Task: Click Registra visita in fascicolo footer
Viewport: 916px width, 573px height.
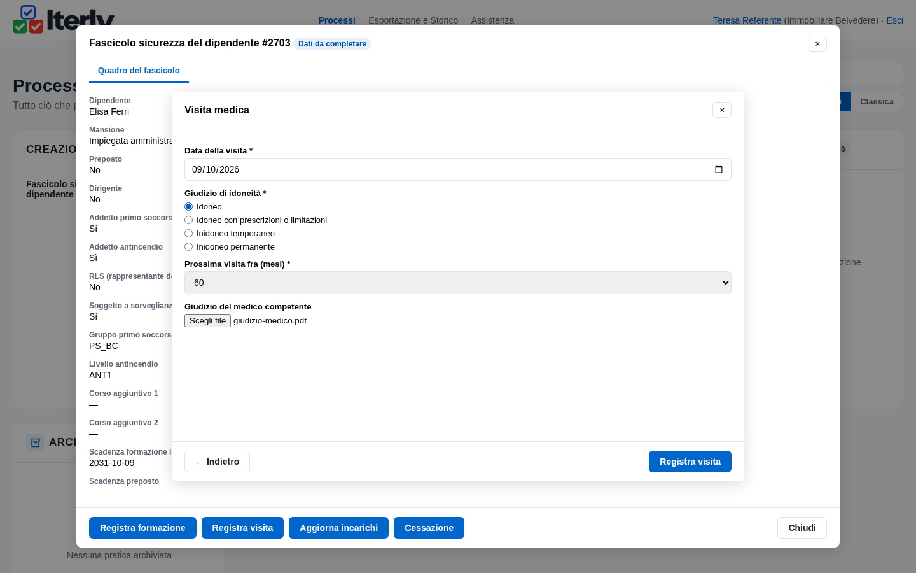Action: pyautogui.click(x=242, y=528)
